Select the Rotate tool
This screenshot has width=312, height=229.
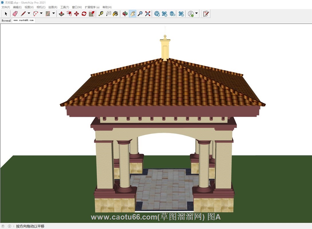84,13
